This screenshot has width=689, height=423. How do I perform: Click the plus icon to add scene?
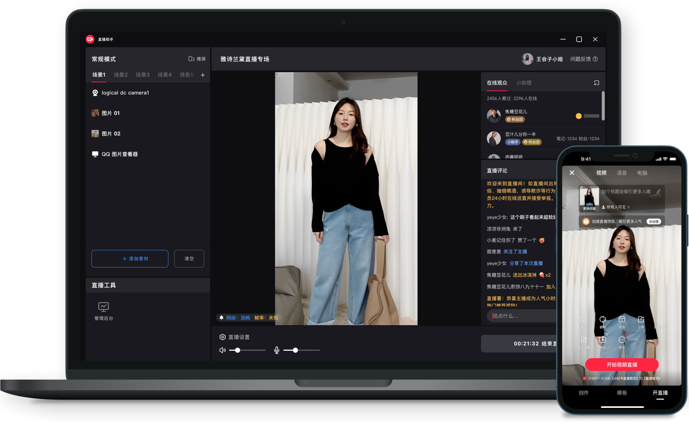203,75
